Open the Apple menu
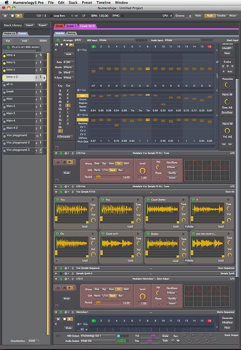241x350 pixels. 6,3
